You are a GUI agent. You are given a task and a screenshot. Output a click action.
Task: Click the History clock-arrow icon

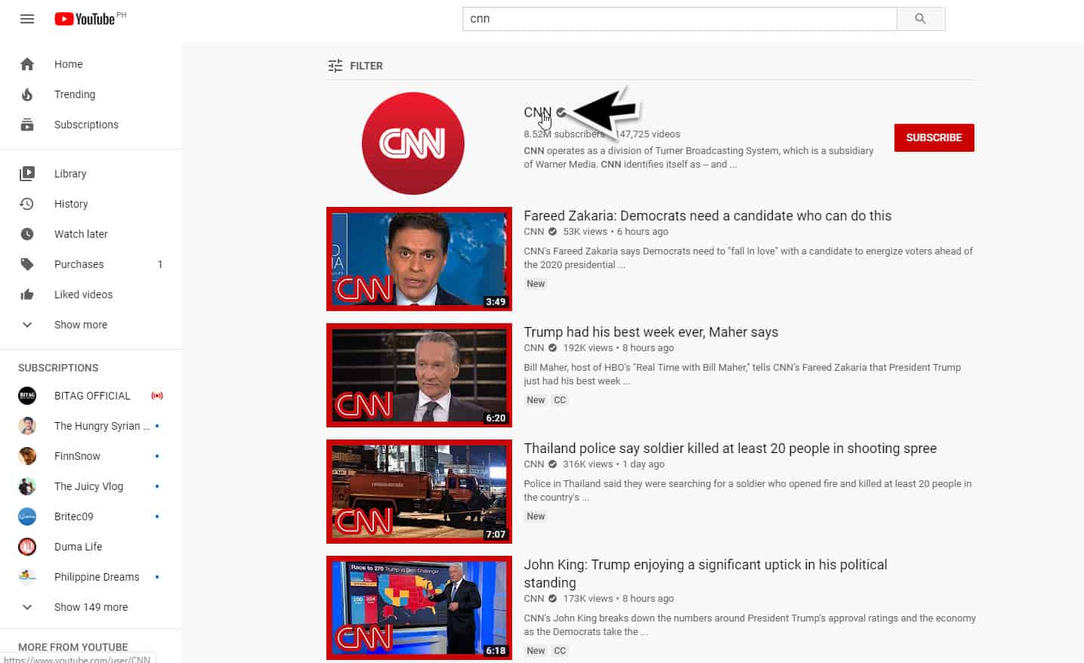point(27,204)
